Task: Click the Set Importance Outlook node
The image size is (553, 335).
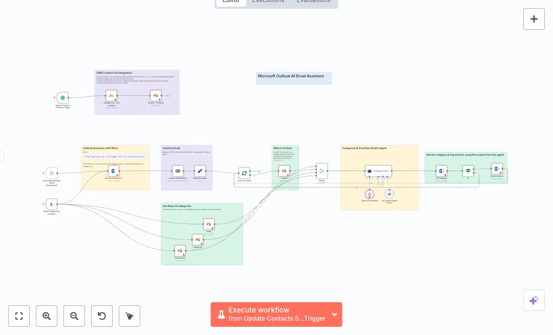Action: (x=496, y=169)
